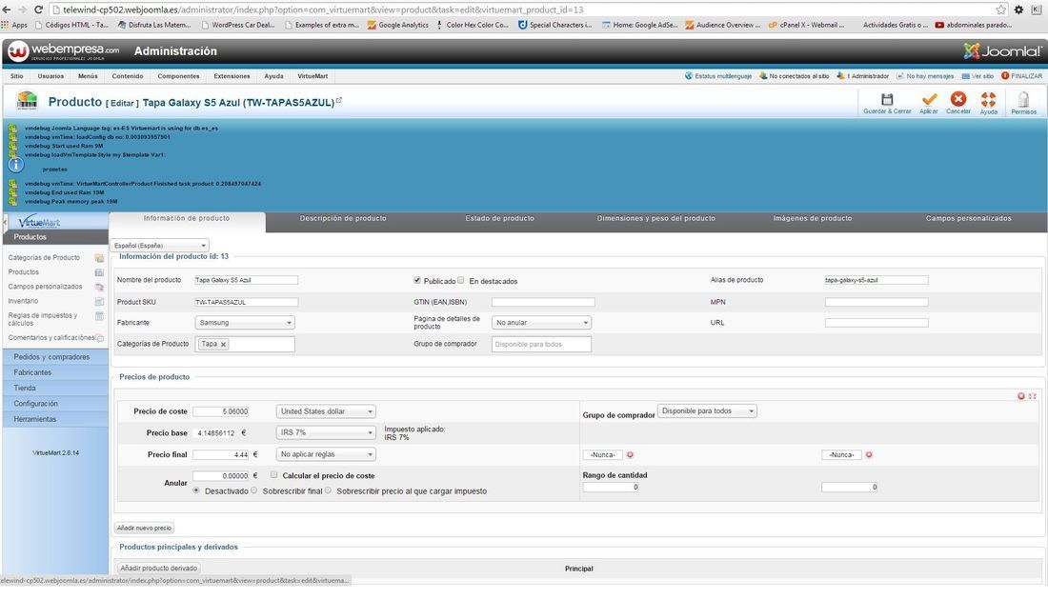Click the Categorías de Producto sidebar icon

[x=99, y=258]
